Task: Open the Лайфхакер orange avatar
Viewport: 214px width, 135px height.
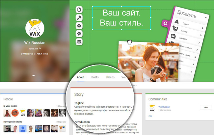Action: [x=15, y=113]
